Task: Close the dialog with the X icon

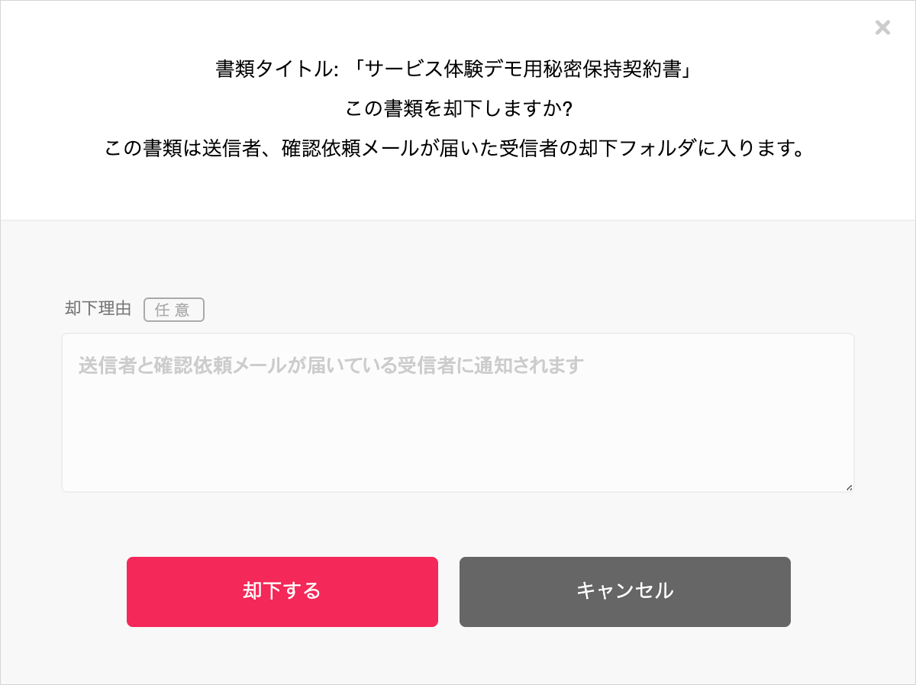Action: click(882, 28)
